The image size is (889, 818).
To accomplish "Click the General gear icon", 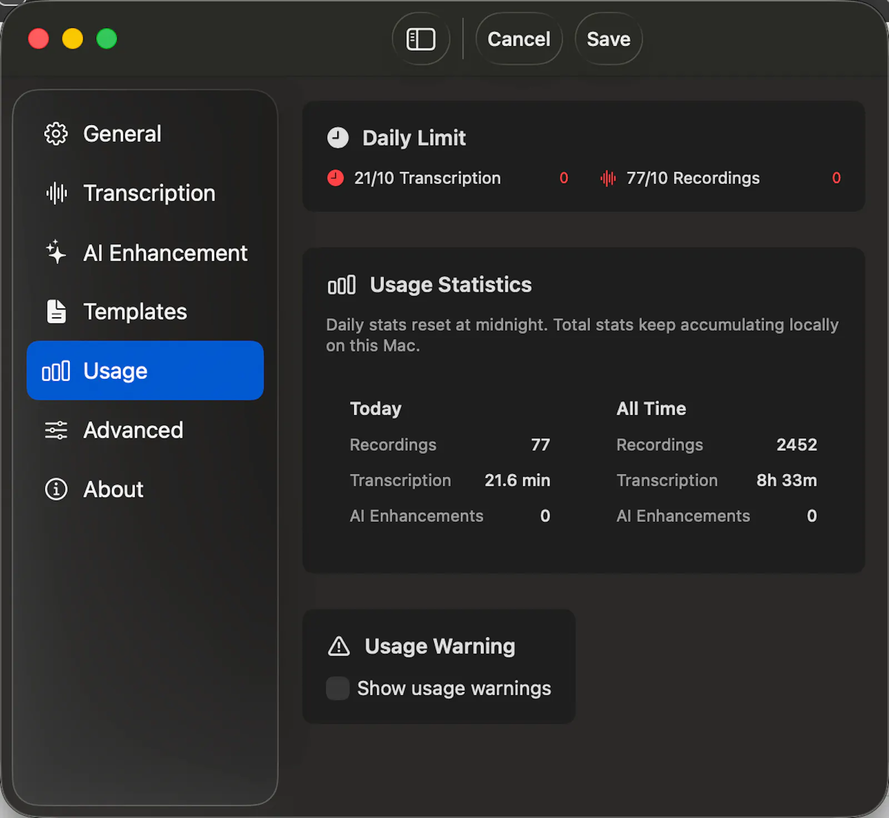I will 56,134.
